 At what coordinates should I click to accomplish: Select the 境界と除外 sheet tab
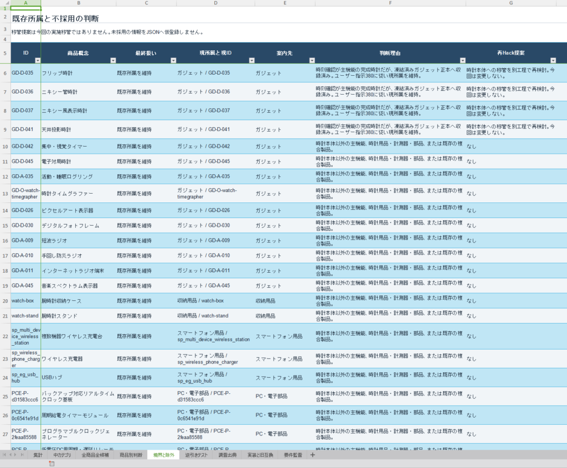coord(164,455)
